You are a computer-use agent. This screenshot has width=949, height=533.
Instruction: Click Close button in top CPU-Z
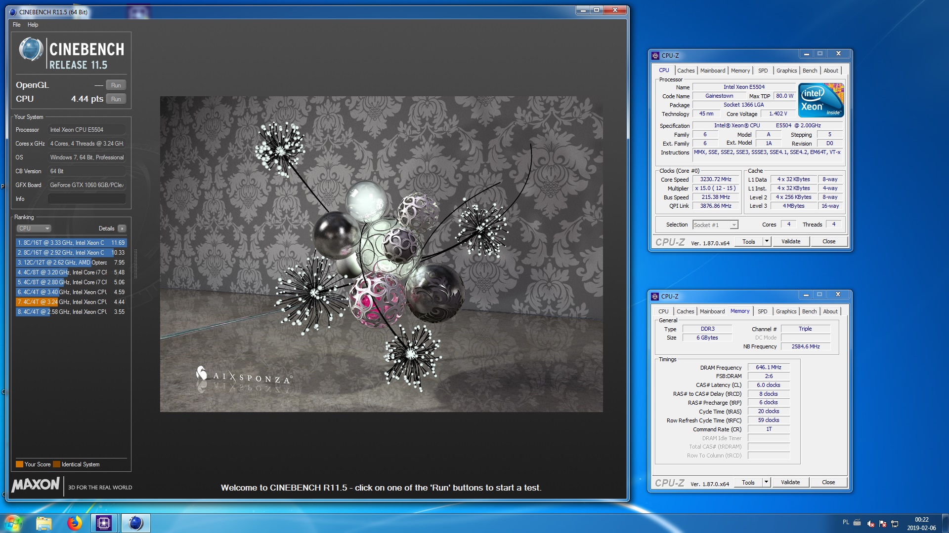click(x=829, y=242)
